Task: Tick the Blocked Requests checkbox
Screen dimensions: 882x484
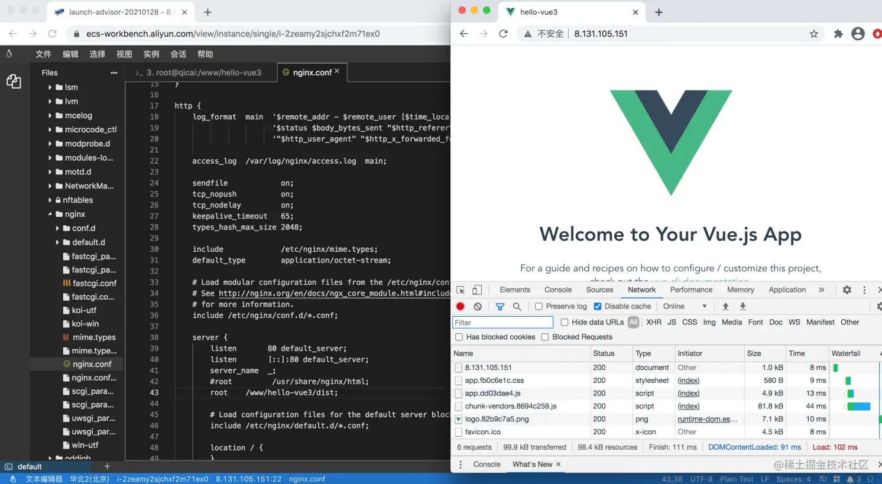Action: pos(545,337)
